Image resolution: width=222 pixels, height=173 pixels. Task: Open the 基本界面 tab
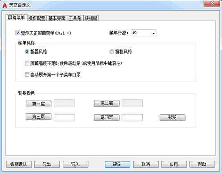[x=57, y=18]
